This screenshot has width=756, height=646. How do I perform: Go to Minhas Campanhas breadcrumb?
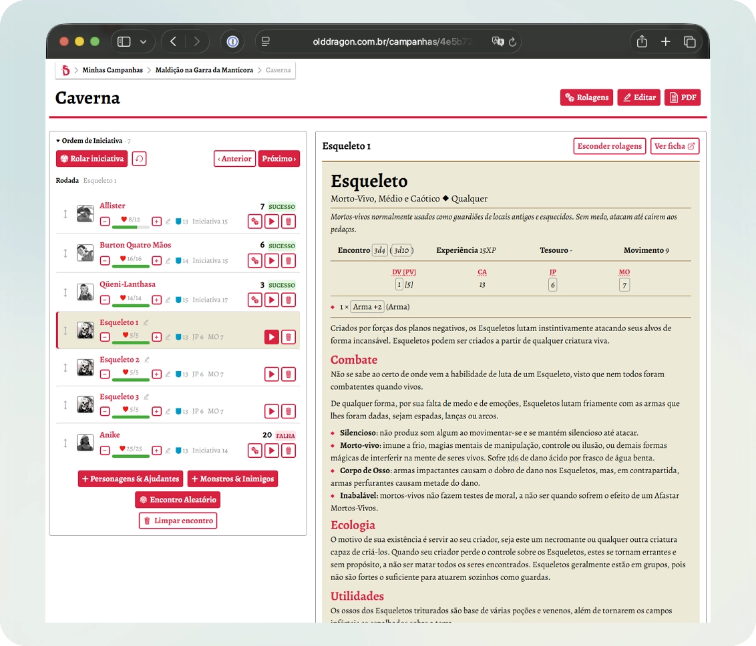[112, 70]
